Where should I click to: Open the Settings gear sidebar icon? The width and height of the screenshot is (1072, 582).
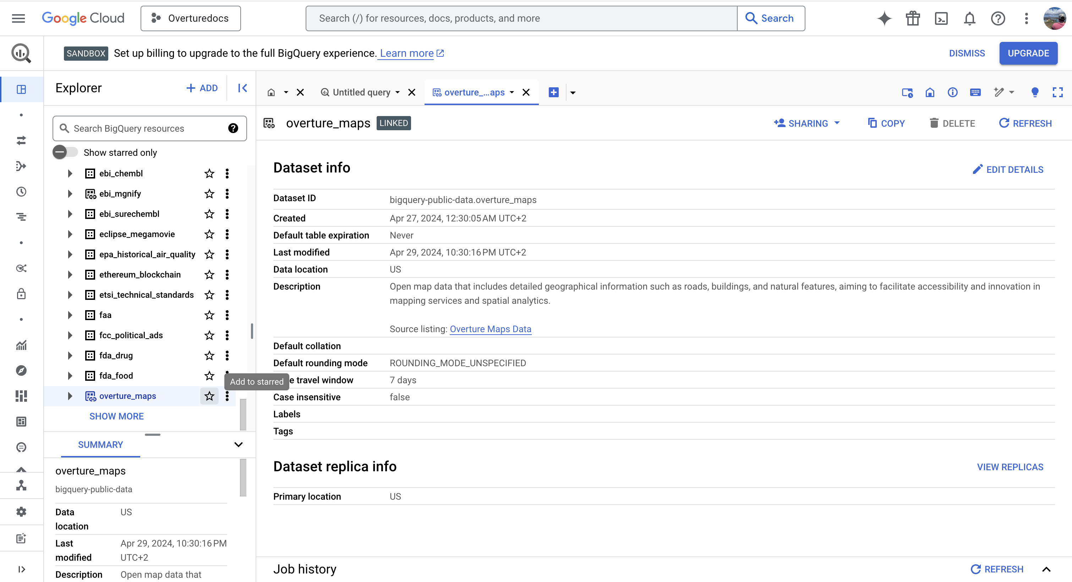pyautogui.click(x=21, y=512)
